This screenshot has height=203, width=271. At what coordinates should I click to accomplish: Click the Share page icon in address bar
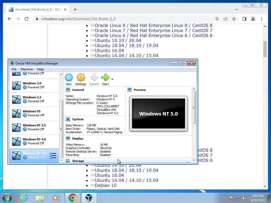(225, 19)
